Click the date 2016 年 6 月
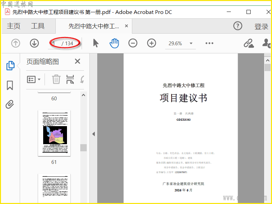This screenshot has height=204, width=272. click(x=183, y=190)
